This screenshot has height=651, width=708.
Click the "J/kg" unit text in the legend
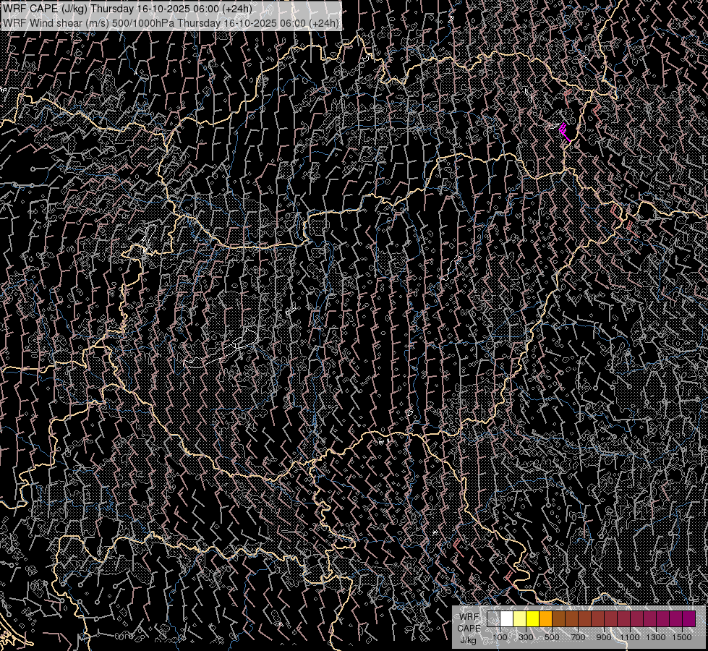click(469, 639)
